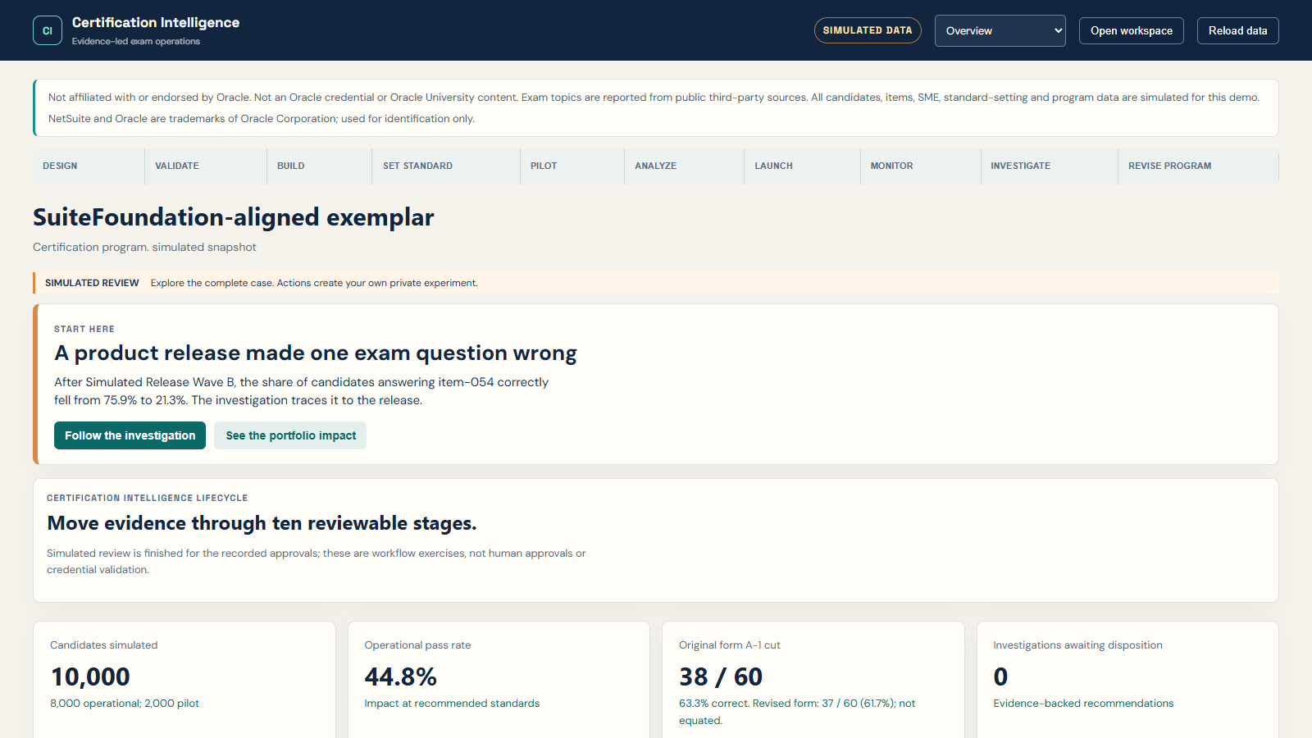This screenshot has height=738, width=1312.
Task: Select the SET STANDARD stage
Action: (x=446, y=166)
